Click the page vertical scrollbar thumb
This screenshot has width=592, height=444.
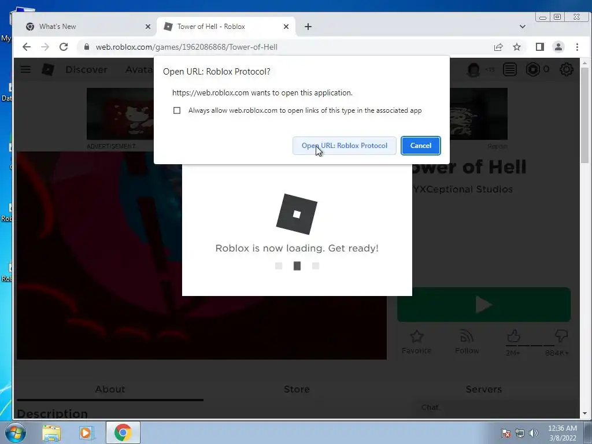click(x=584, y=115)
